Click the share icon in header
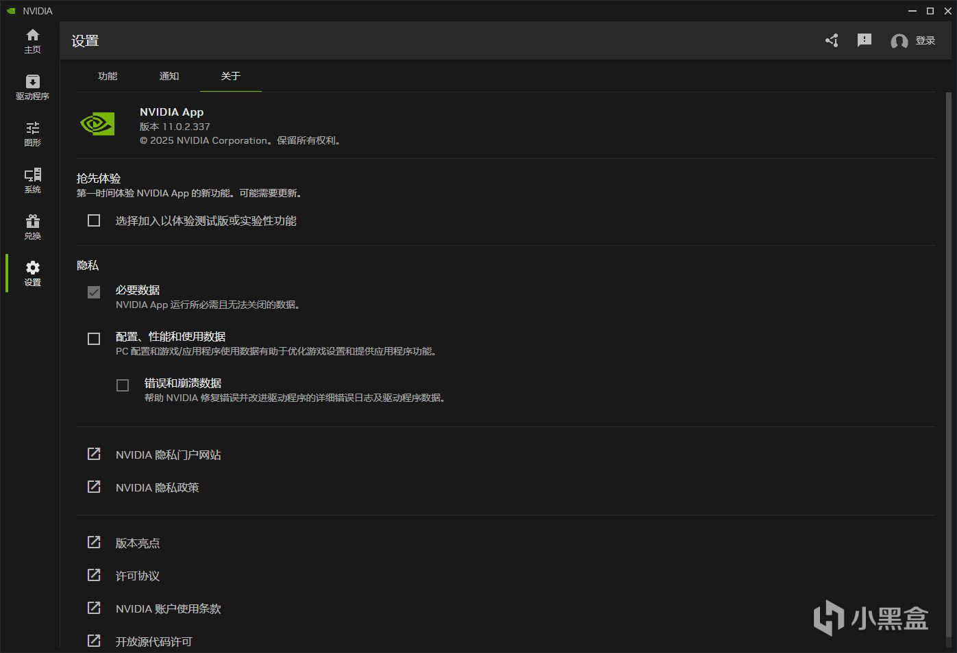The width and height of the screenshot is (957, 653). click(x=832, y=40)
